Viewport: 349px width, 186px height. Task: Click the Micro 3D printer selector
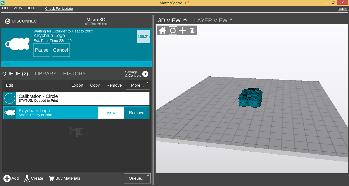click(96, 21)
